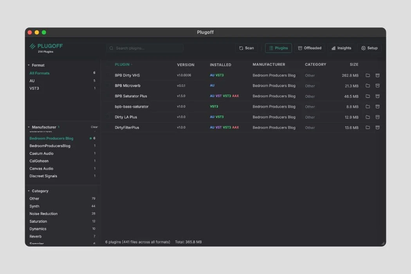
Task: Offload BPB Microverb using archive icon
Action: 378,86
